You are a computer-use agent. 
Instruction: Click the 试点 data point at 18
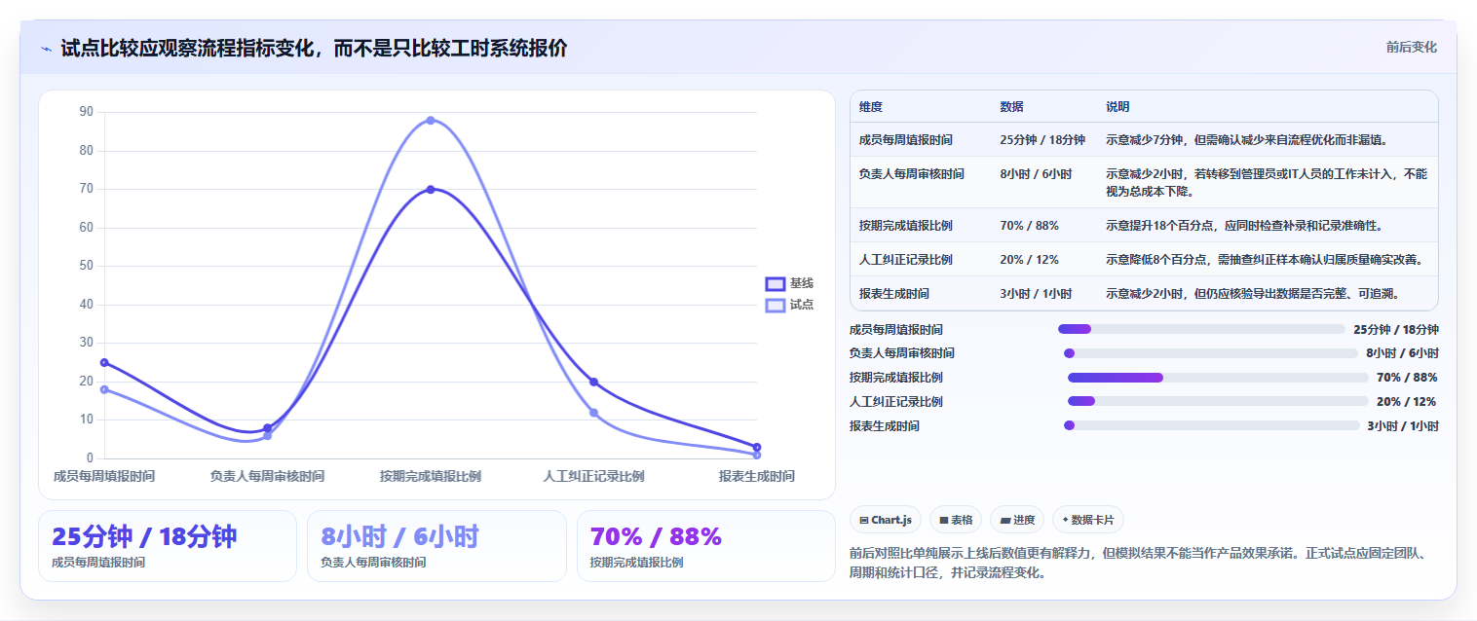(104, 389)
